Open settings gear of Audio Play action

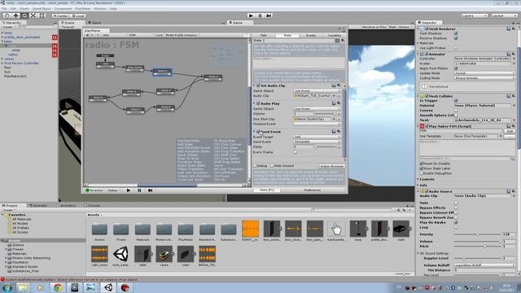(339, 103)
